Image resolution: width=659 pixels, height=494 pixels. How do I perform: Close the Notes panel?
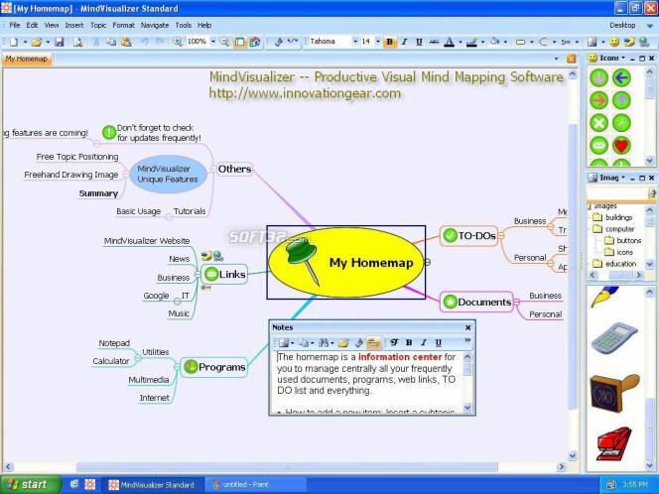tap(467, 327)
